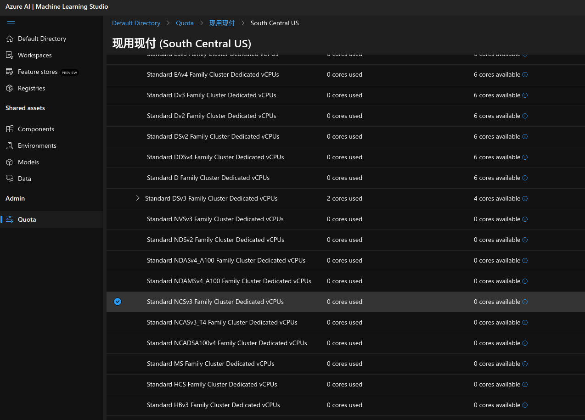Click info icon for NCADSA100v4 cores available
This screenshot has height=420, width=585.
[525, 343]
